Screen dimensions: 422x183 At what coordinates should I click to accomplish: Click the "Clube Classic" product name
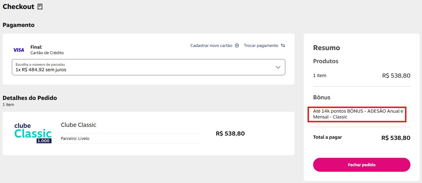(78, 125)
